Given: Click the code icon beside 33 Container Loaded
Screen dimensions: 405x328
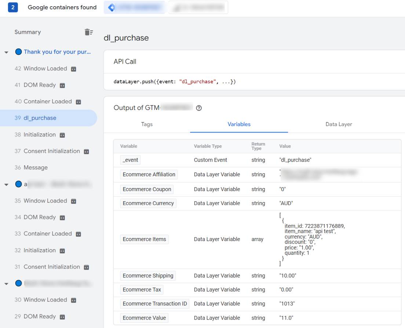Looking at the screenshot, I should point(78,234).
